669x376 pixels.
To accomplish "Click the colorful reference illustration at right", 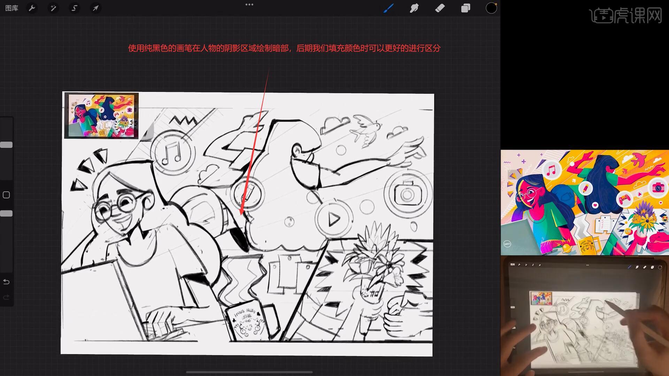I will pos(585,203).
